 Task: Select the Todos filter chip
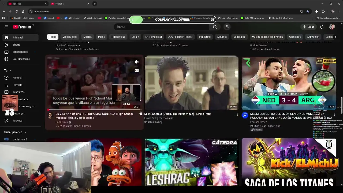[x=53, y=37]
